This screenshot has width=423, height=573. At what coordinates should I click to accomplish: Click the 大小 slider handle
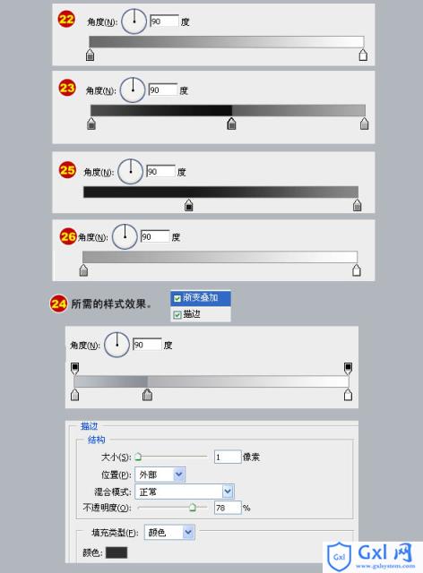coord(138,457)
